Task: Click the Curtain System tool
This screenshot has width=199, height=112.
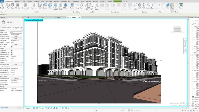Action: tap(55, 7)
